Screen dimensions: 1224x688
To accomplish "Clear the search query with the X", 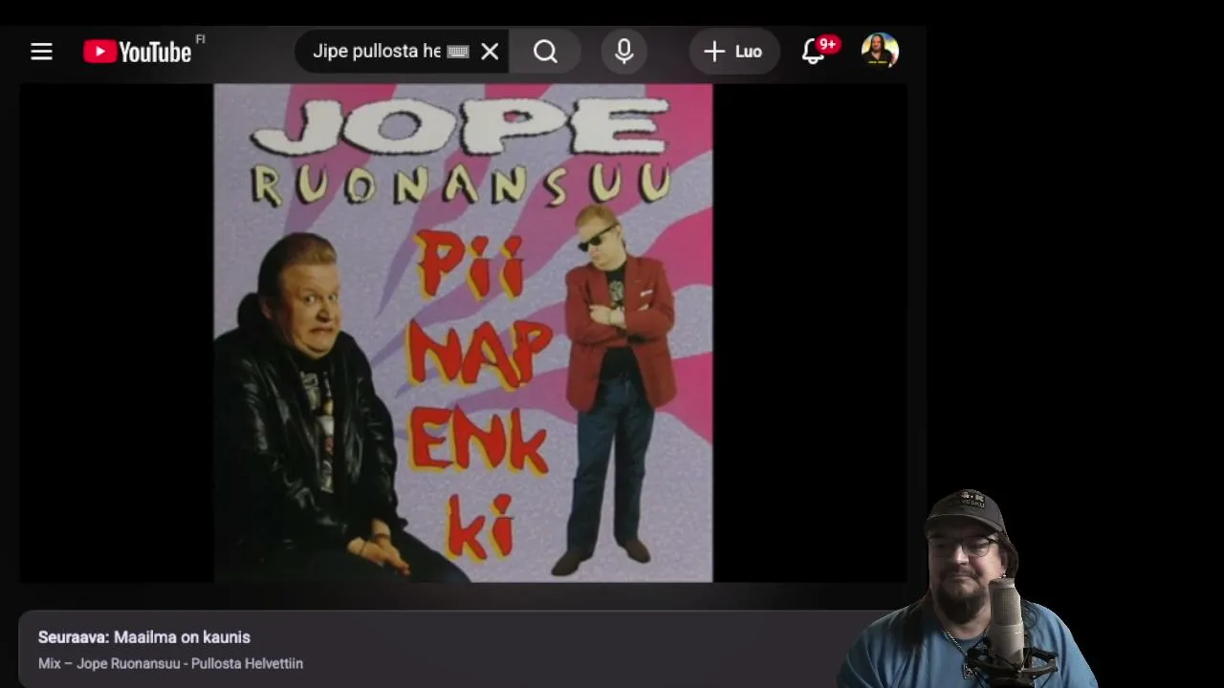I will 490,52.
